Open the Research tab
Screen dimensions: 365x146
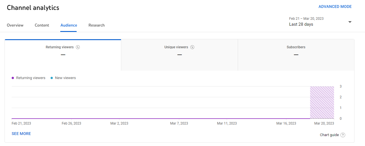[x=97, y=25]
